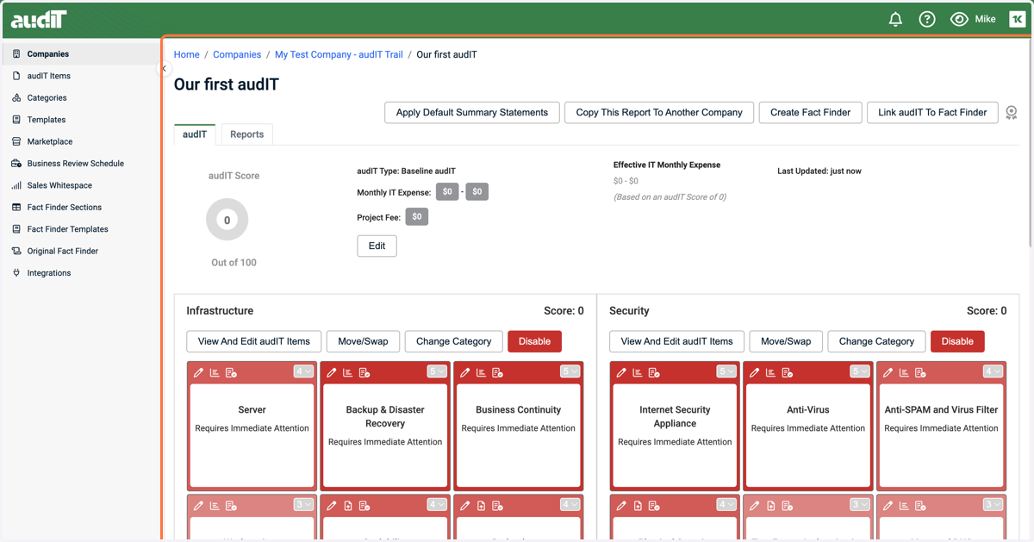This screenshot has width=1034, height=542.
Task: Open the notifications bell
Action: pyautogui.click(x=895, y=19)
